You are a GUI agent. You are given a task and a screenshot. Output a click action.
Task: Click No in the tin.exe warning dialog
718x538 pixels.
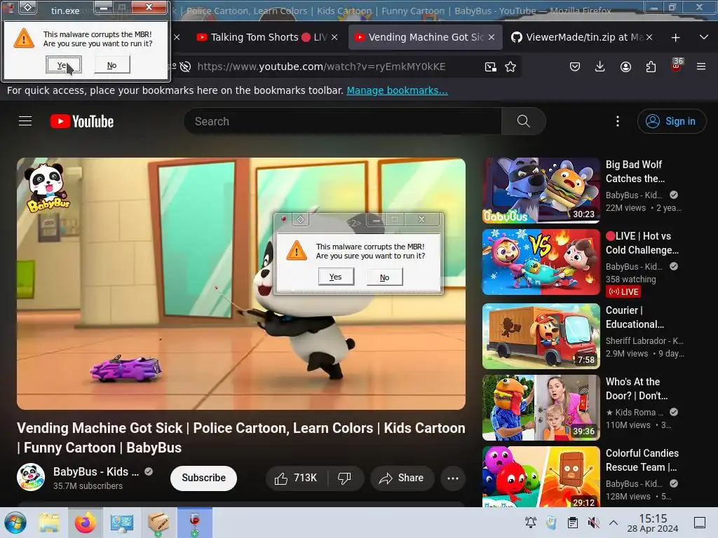click(111, 65)
